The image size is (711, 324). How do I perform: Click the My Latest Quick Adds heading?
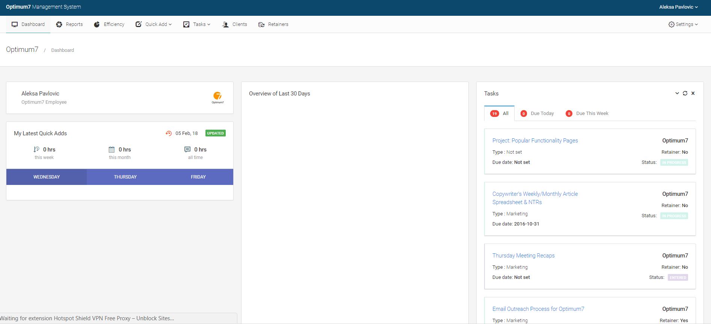click(x=40, y=133)
